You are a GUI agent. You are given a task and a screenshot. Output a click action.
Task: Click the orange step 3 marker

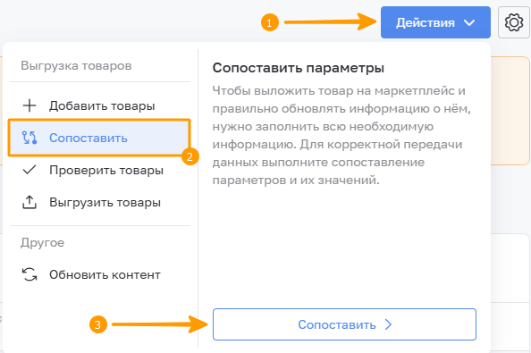(98, 324)
